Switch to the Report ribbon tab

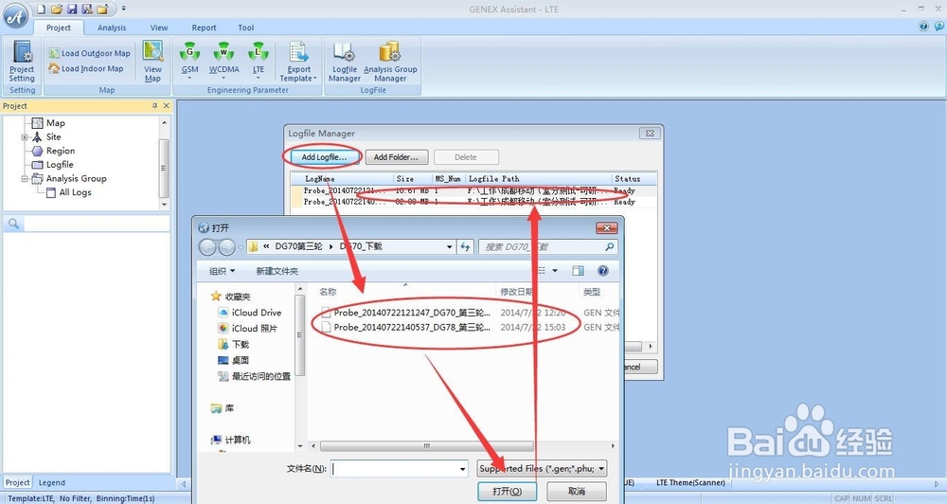click(205, 27)
